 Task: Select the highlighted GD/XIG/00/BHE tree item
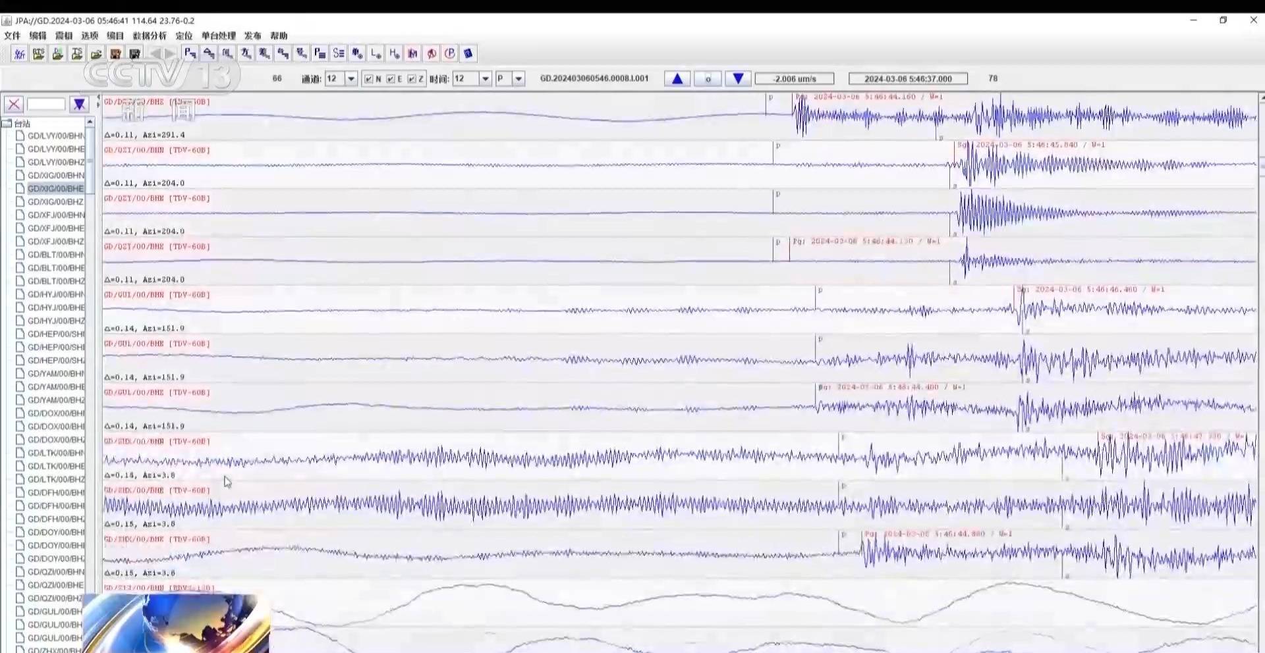[56, 188]
